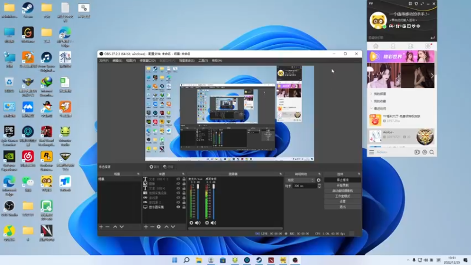Toggle visibility of Display Capture source
The image size is (471, 265).
point(178,207)
